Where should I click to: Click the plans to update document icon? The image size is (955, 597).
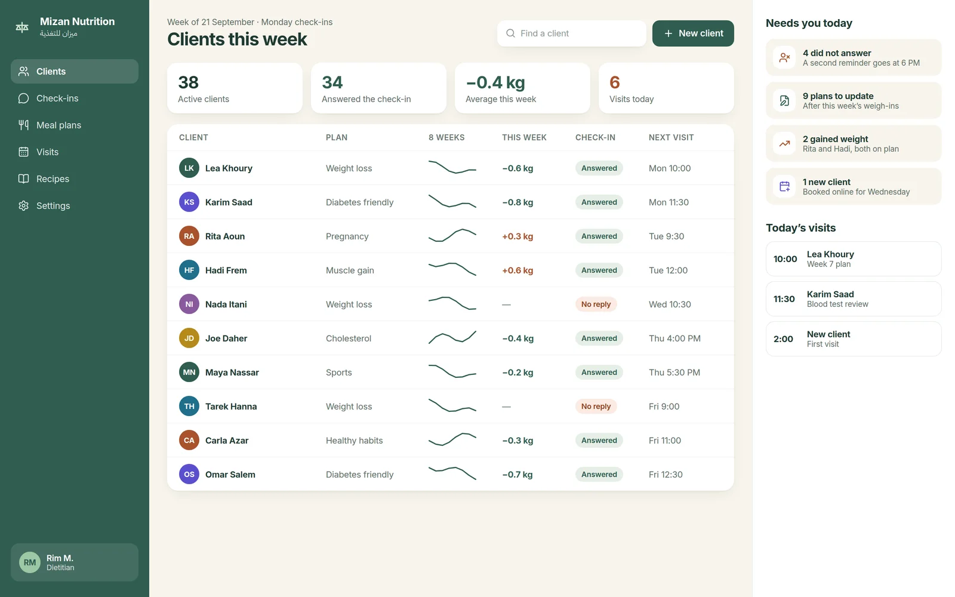coord(784,101)
